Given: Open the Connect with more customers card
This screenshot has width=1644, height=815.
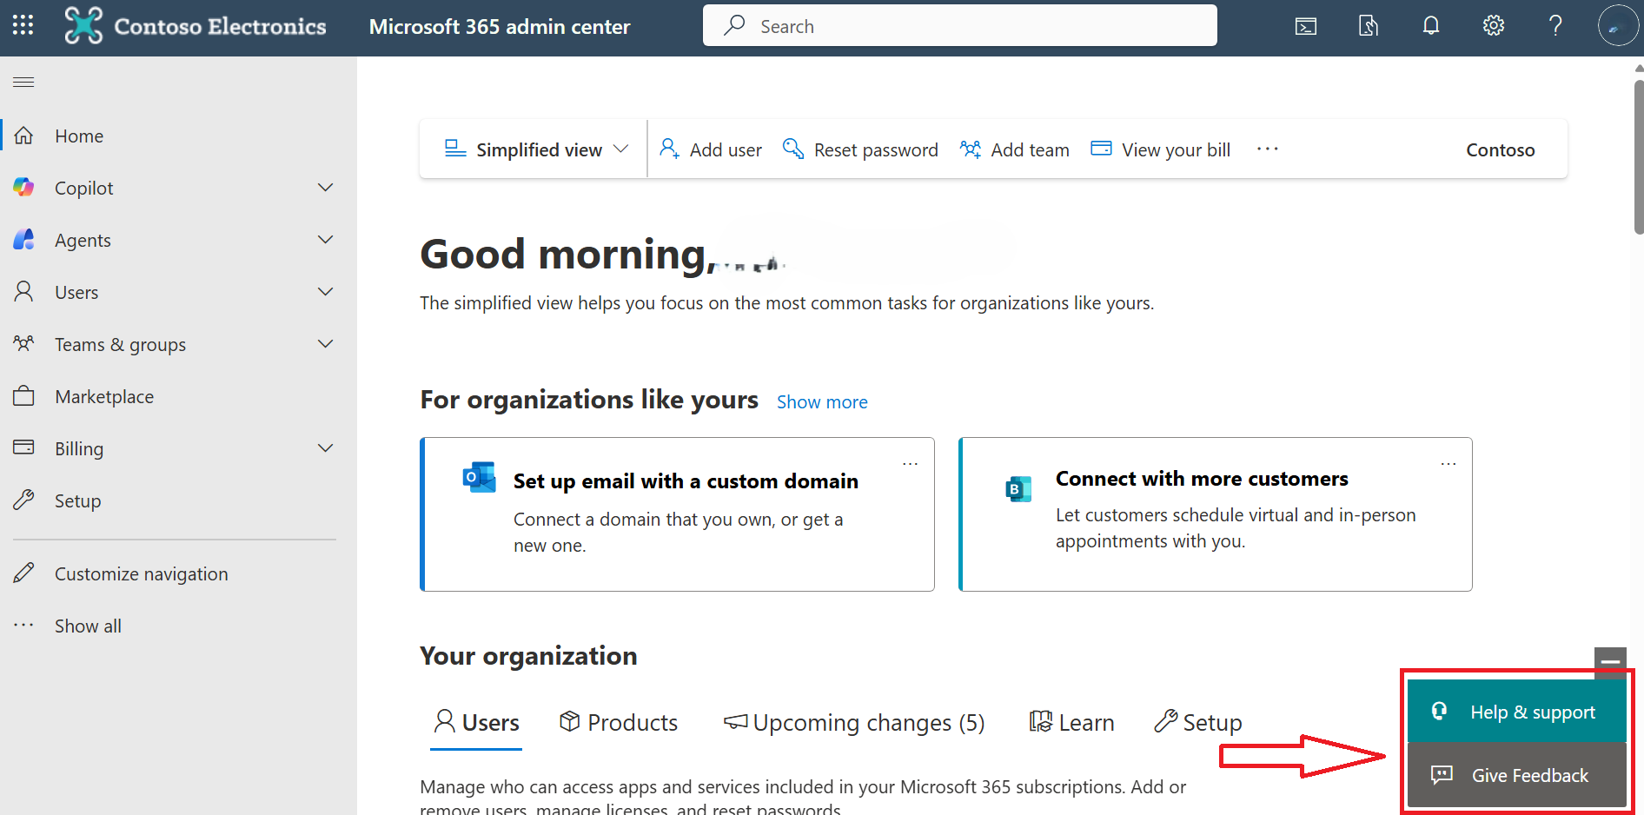Looking at the screenshot, I should tap(1216, 514).
